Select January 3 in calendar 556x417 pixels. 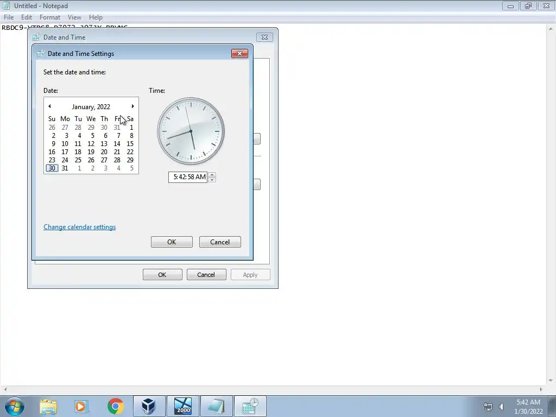coord(66,135)
